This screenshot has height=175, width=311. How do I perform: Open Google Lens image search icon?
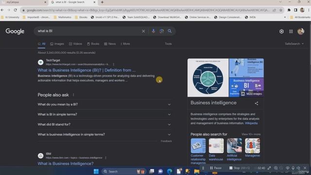tap(162, 31)
